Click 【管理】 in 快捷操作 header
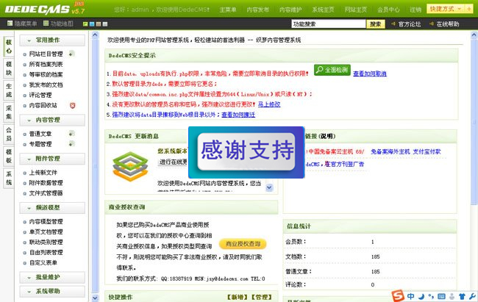The height and width of the screenshot is (302, 478). [x=261, y=297]
